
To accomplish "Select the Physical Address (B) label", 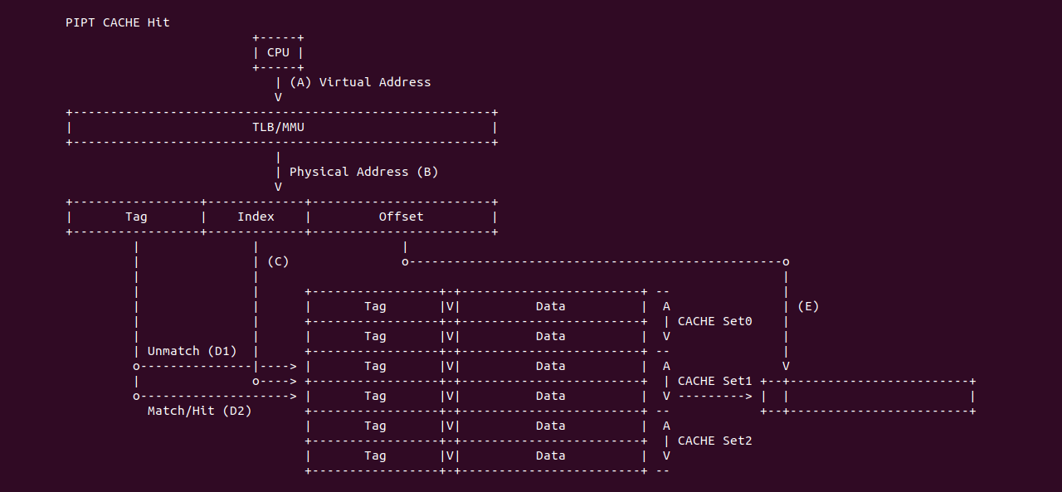I will [x=363, y=172].
